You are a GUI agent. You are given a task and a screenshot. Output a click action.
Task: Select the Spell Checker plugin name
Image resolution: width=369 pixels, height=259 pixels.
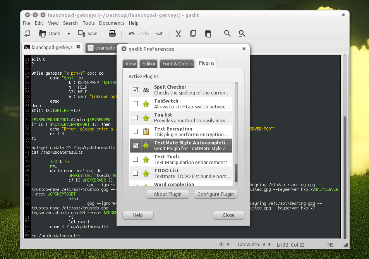click(x=170, y=87)
